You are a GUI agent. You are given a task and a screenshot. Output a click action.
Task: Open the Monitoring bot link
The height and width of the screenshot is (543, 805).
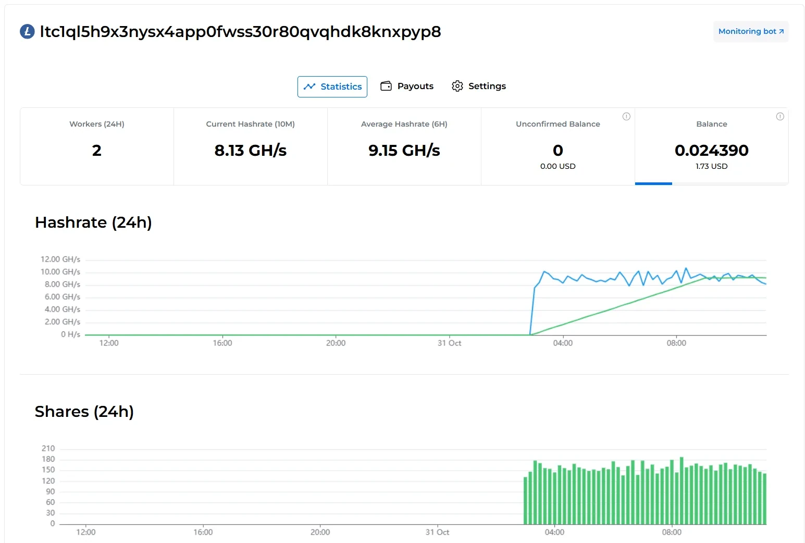(747, 31)
